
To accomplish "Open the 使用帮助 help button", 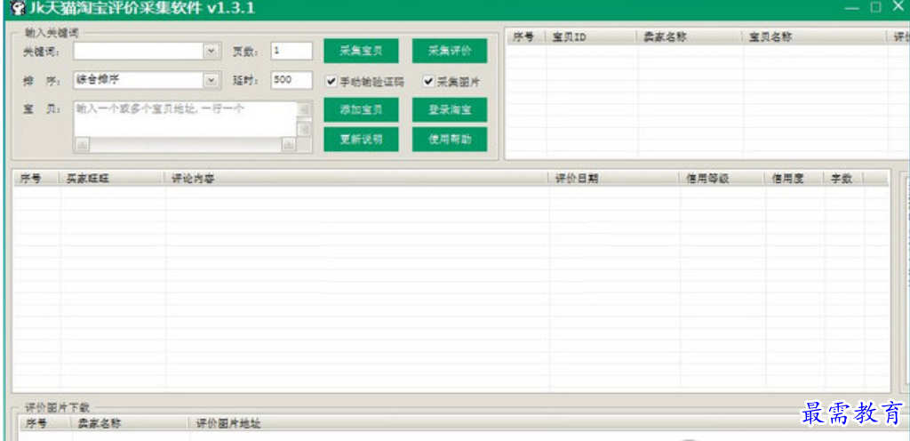I will click(450, 140).
